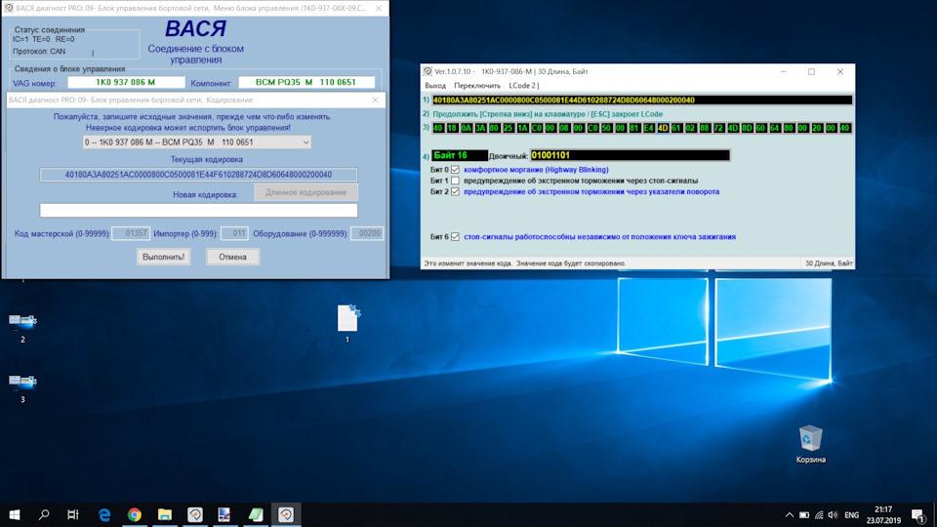Screen dimensions: 937x527
Task: Open the Выход menu in LCode
Action: [435, 86]
